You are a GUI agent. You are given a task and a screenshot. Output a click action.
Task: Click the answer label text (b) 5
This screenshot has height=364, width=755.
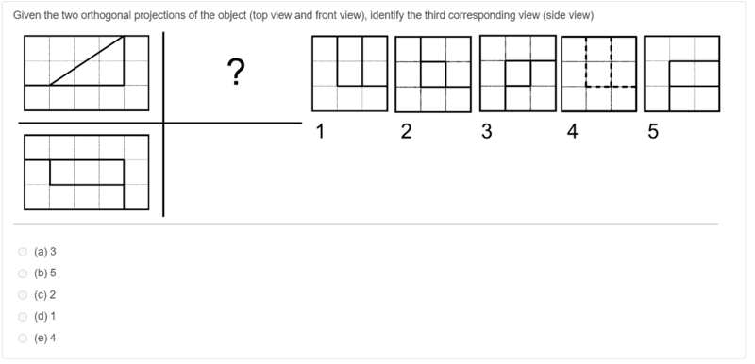coord(44,273)
